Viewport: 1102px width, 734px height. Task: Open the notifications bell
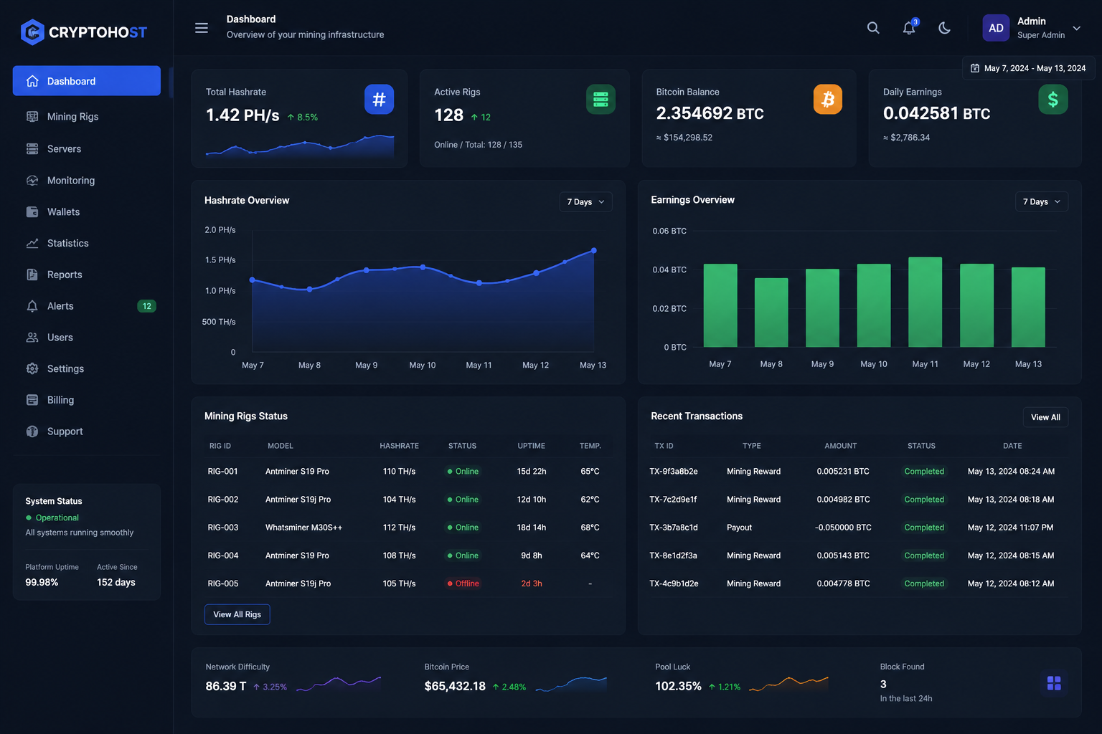coord(909,28)
